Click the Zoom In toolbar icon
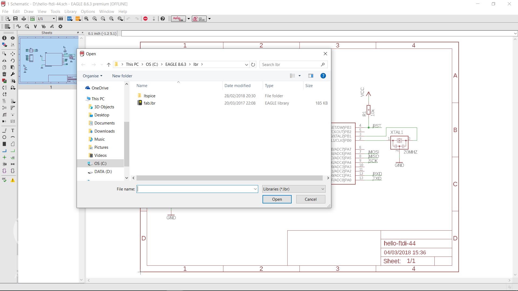518x291 pixels. pos(95,19)
